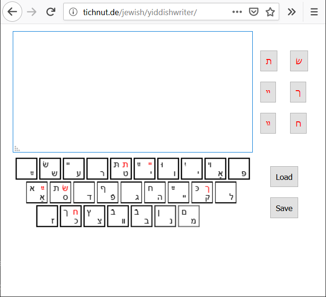
Task: Click the Save button
Action: pos(284,208)
